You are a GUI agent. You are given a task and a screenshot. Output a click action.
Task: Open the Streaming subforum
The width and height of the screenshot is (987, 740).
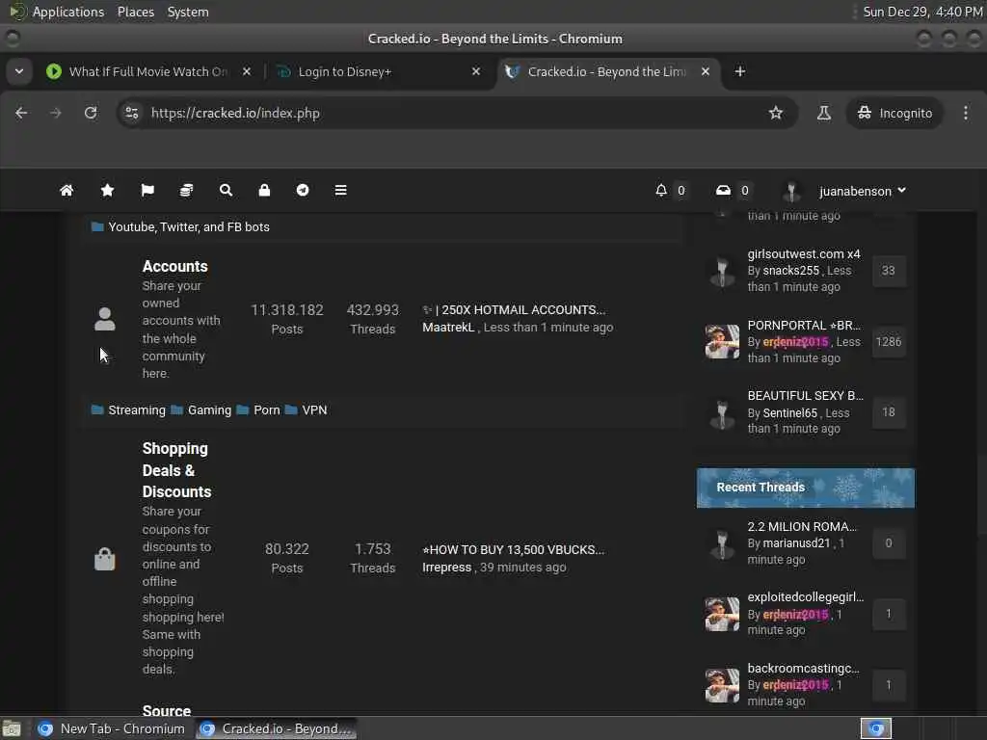tap(137, 410)
